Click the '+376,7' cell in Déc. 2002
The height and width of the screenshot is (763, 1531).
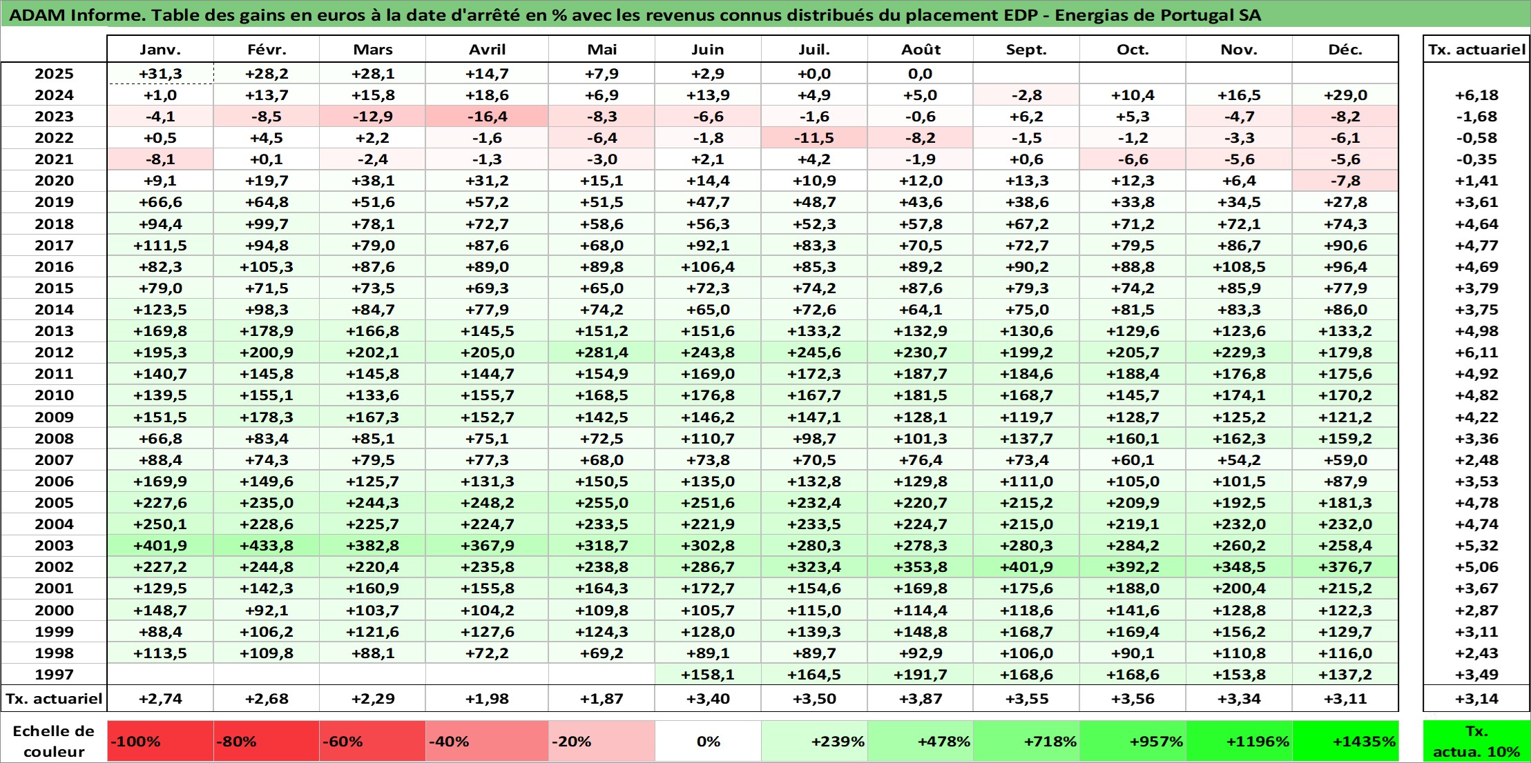(1345, 567)
